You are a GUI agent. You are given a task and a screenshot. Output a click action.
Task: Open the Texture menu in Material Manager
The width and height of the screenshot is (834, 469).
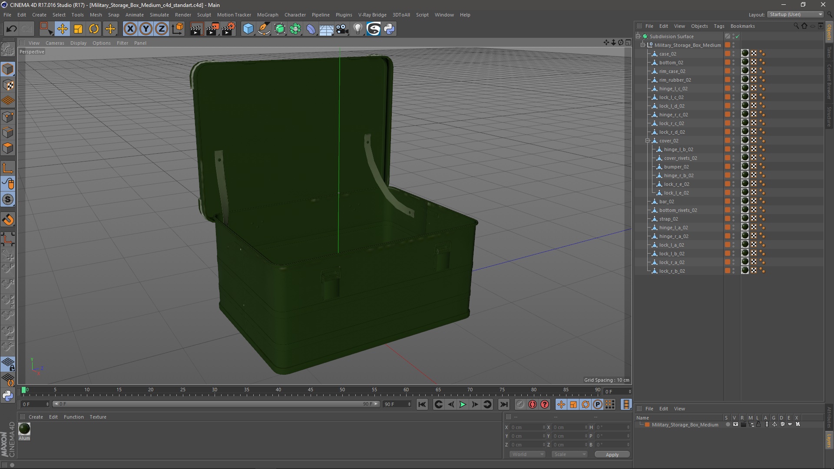(x=98, y=417)
